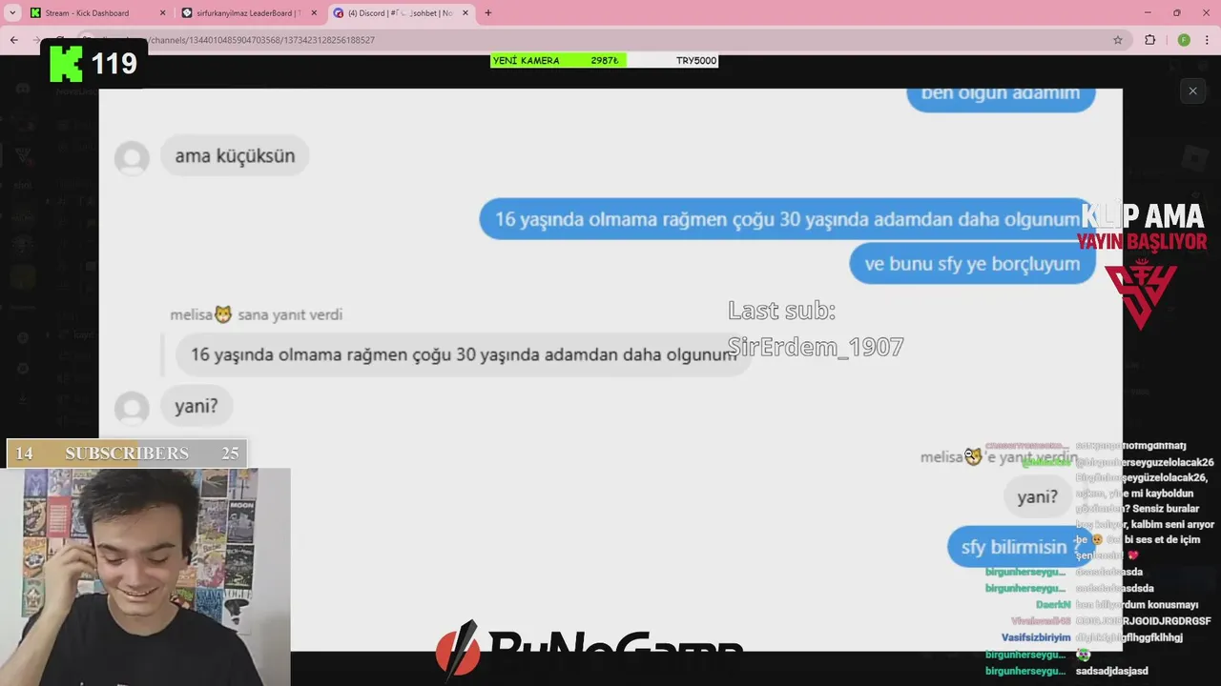Go back using browser back arrow
Viewport: 1221px width, 686px height.
tap(13, 40)
